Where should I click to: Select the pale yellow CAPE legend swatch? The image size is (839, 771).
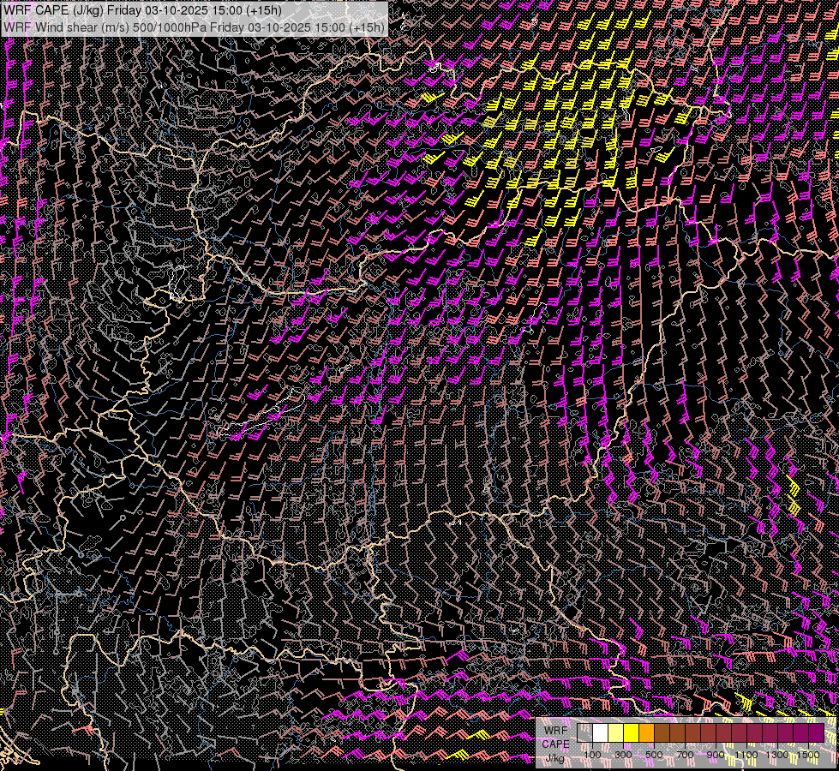coord(616,733)
